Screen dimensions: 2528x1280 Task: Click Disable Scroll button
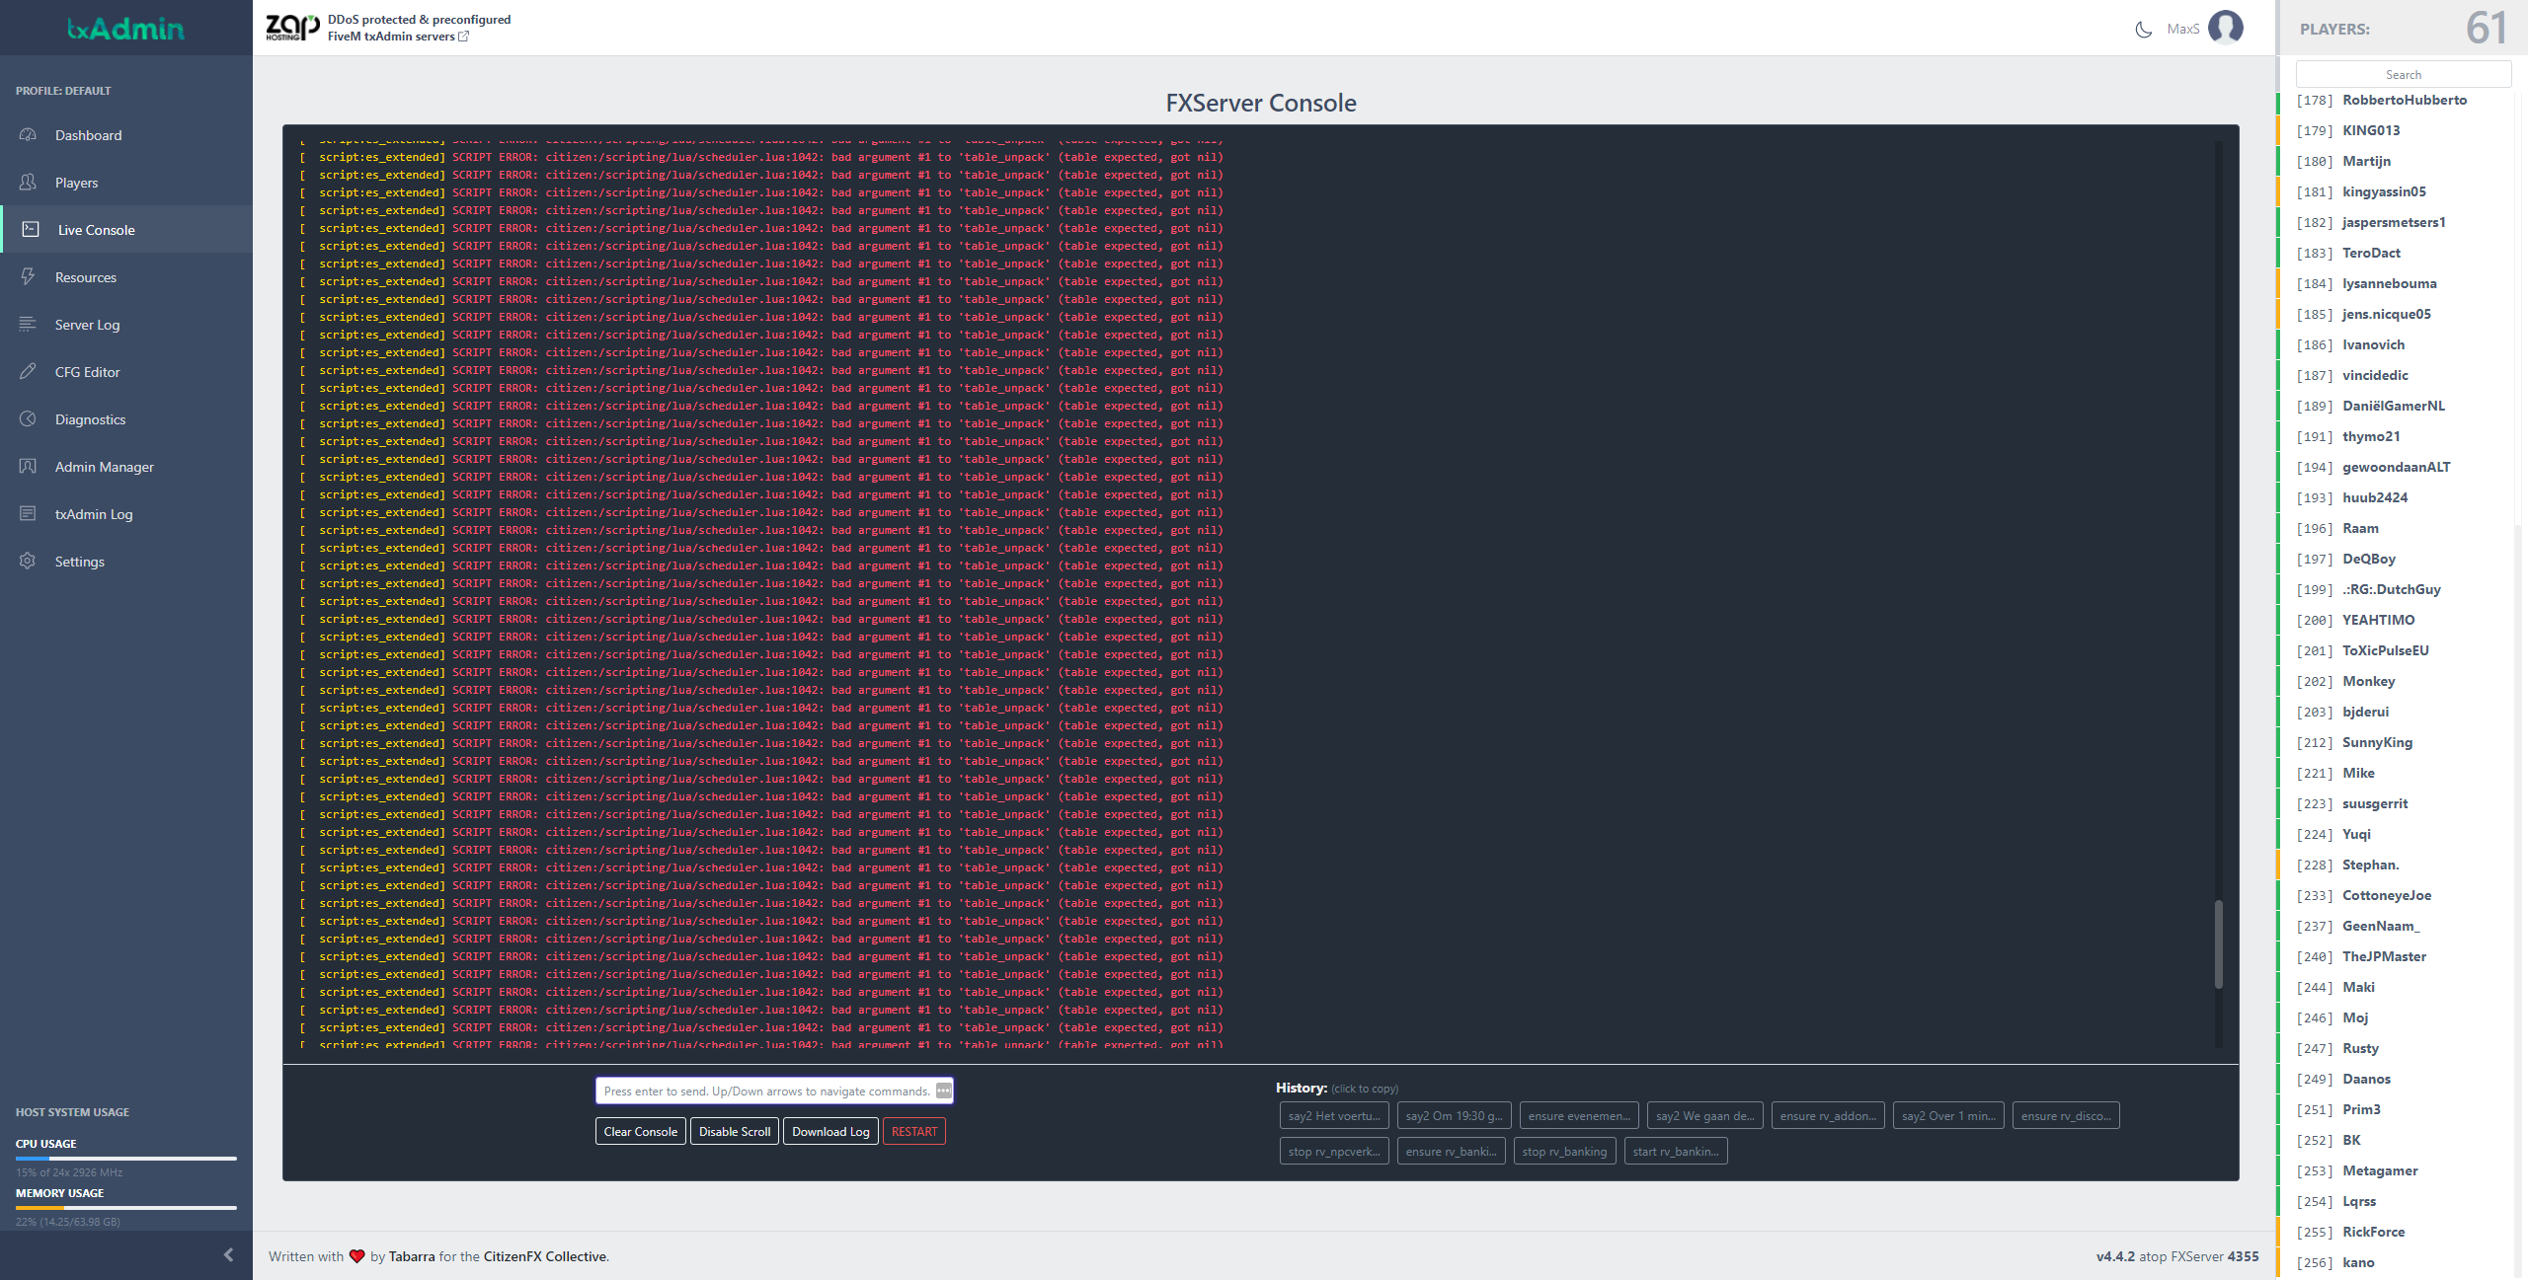[734, 1132]
